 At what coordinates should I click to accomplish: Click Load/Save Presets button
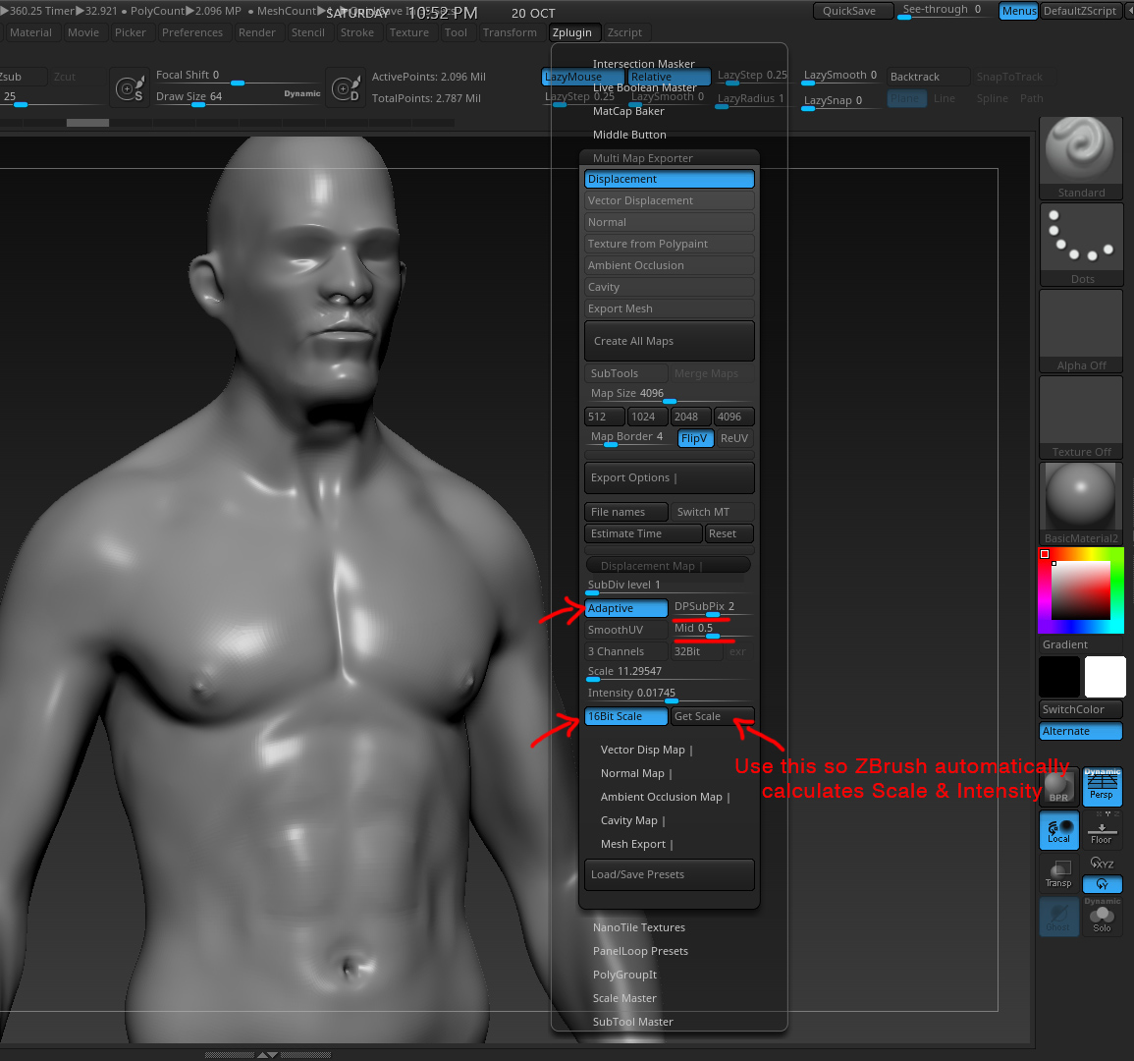(x=669, y=874)
